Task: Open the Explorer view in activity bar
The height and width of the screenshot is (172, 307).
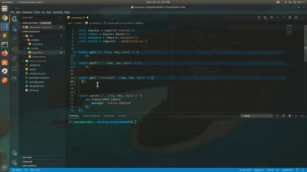Action: pos(14,19)
